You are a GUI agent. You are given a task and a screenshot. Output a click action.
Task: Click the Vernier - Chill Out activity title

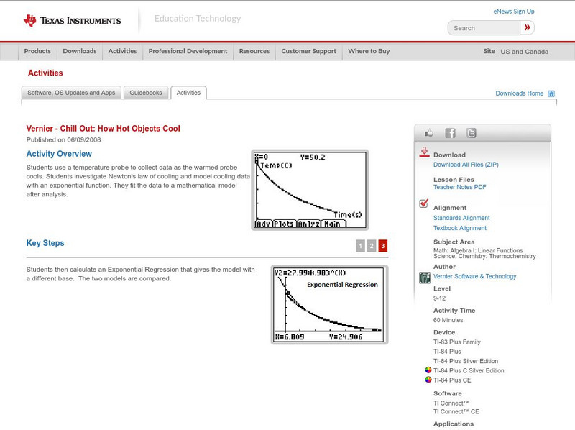(103, 129)
